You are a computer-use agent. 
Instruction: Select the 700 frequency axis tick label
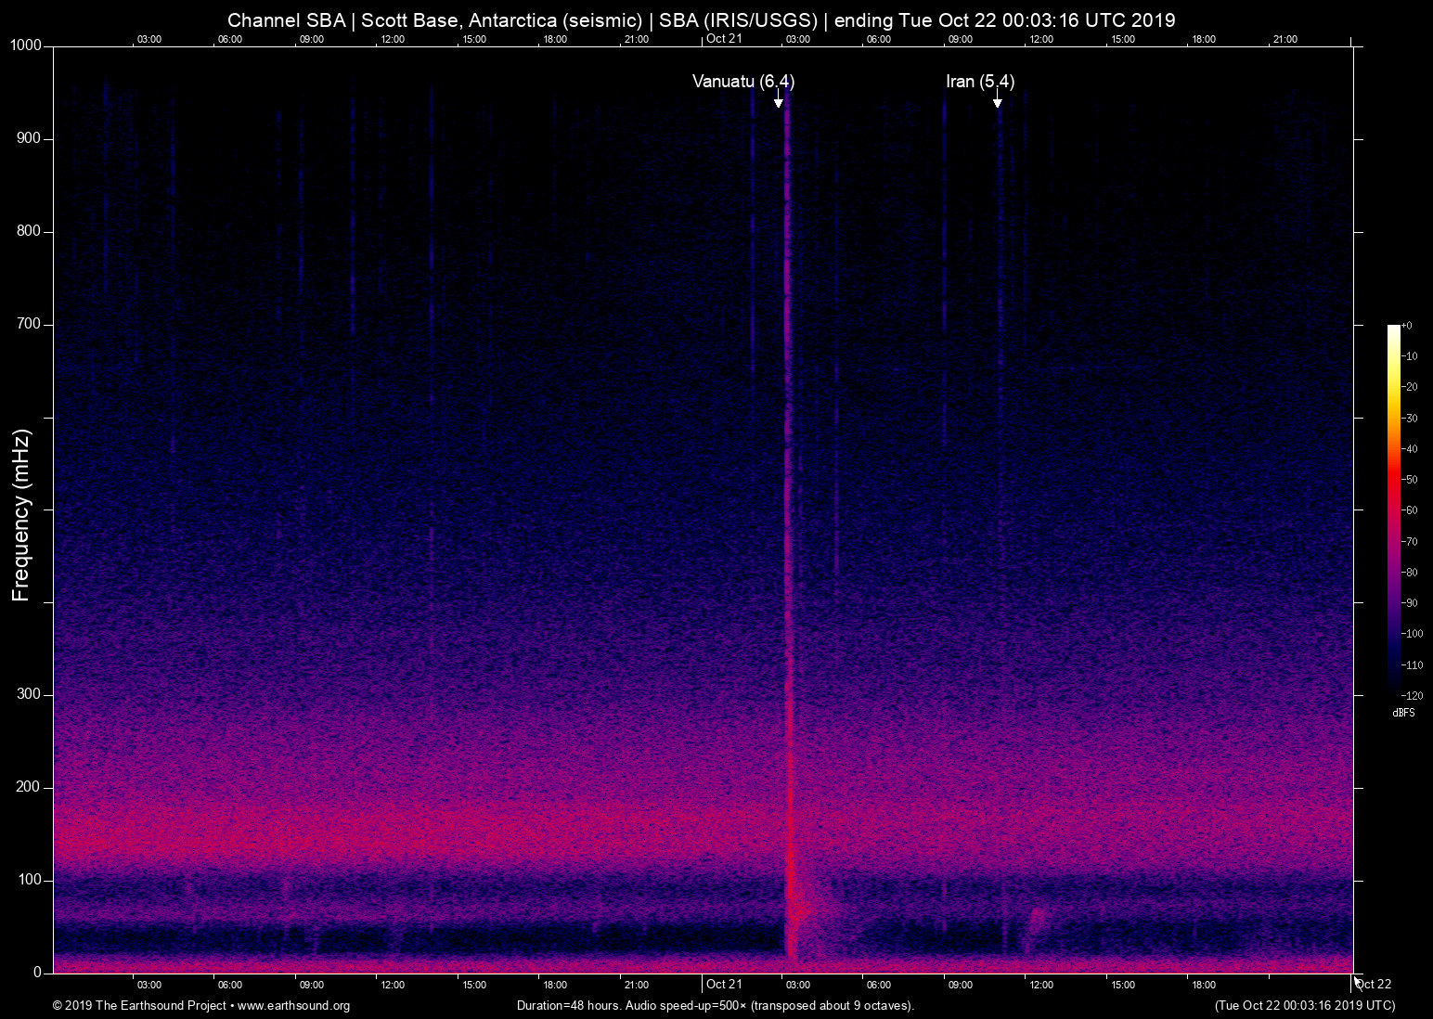point(29,324)
